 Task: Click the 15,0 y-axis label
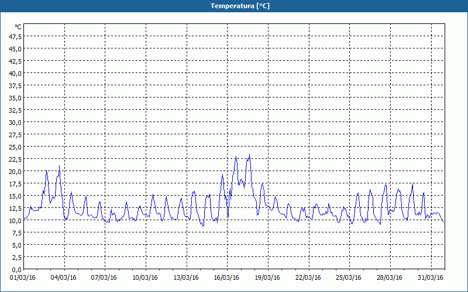[x=16, y=196]
